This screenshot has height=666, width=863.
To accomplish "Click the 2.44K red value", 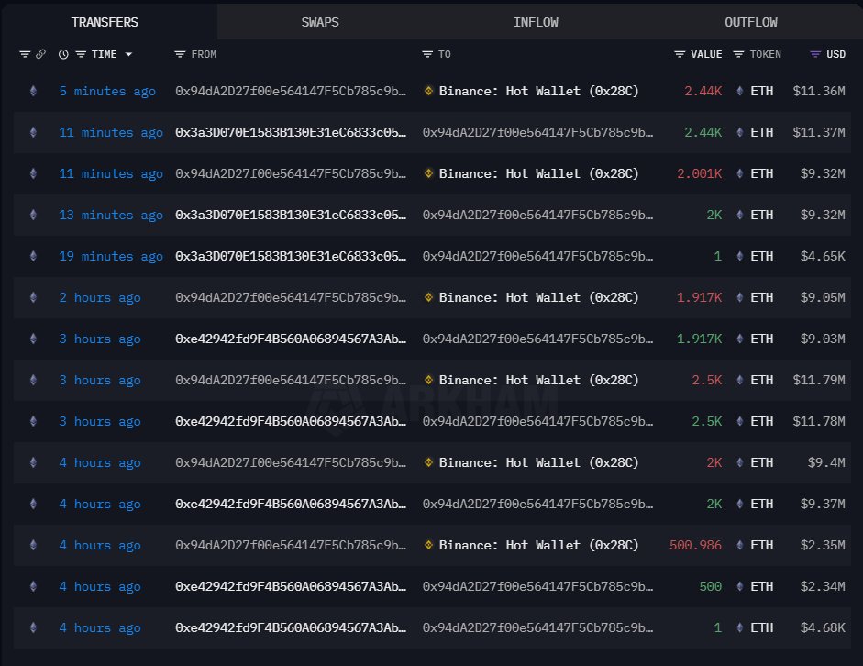I will click(703, 91).
